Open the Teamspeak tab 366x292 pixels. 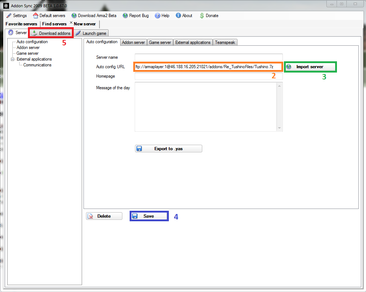(x=225, y=42)
